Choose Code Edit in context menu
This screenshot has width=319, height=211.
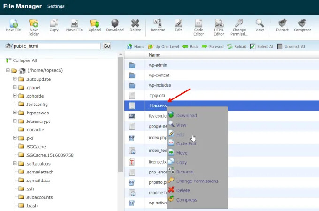tap(186, 143)
